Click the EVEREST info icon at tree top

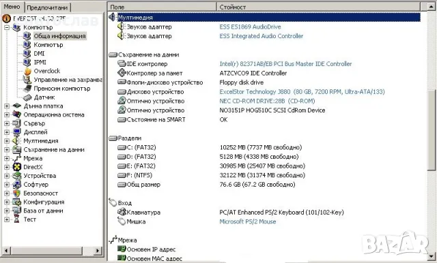coord(6,18)
